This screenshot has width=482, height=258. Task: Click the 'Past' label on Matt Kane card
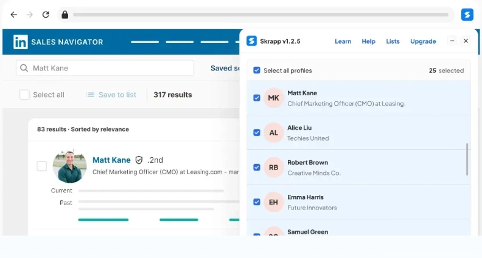coord(66,203)
